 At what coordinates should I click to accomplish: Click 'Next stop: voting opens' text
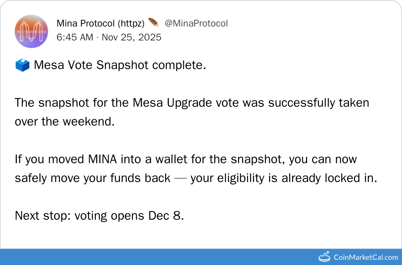coord(80,216)
